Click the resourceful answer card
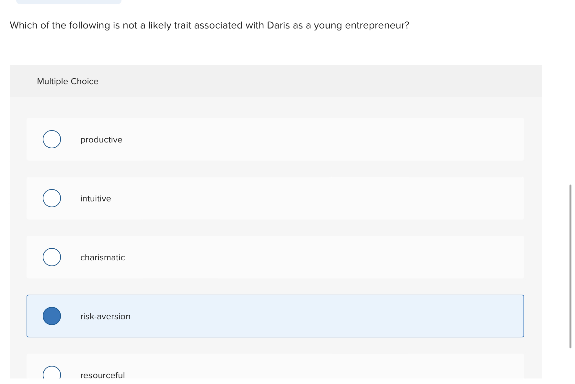The image size is (575, 384). (275, 369)
